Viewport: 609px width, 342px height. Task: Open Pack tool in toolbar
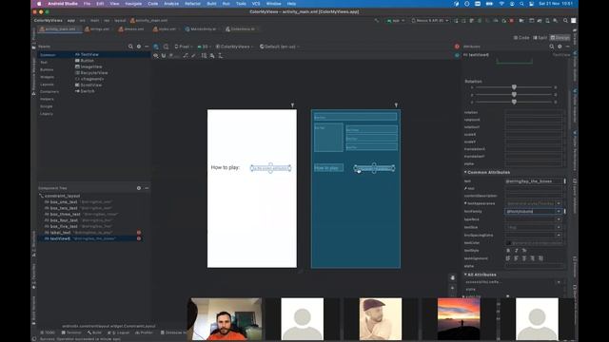204,56
